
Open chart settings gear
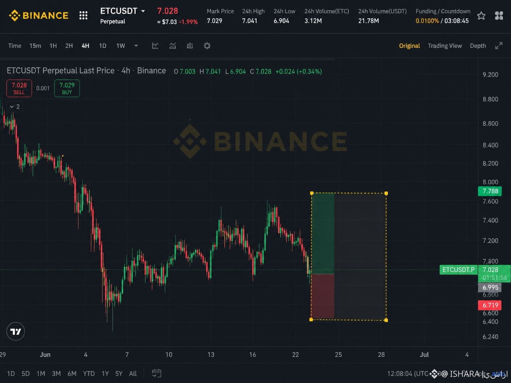click(x=207, y=46)
